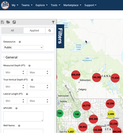This screenshot has height=133, width=123.
Task: Open the Explore menu
Action: coord(42,5)
